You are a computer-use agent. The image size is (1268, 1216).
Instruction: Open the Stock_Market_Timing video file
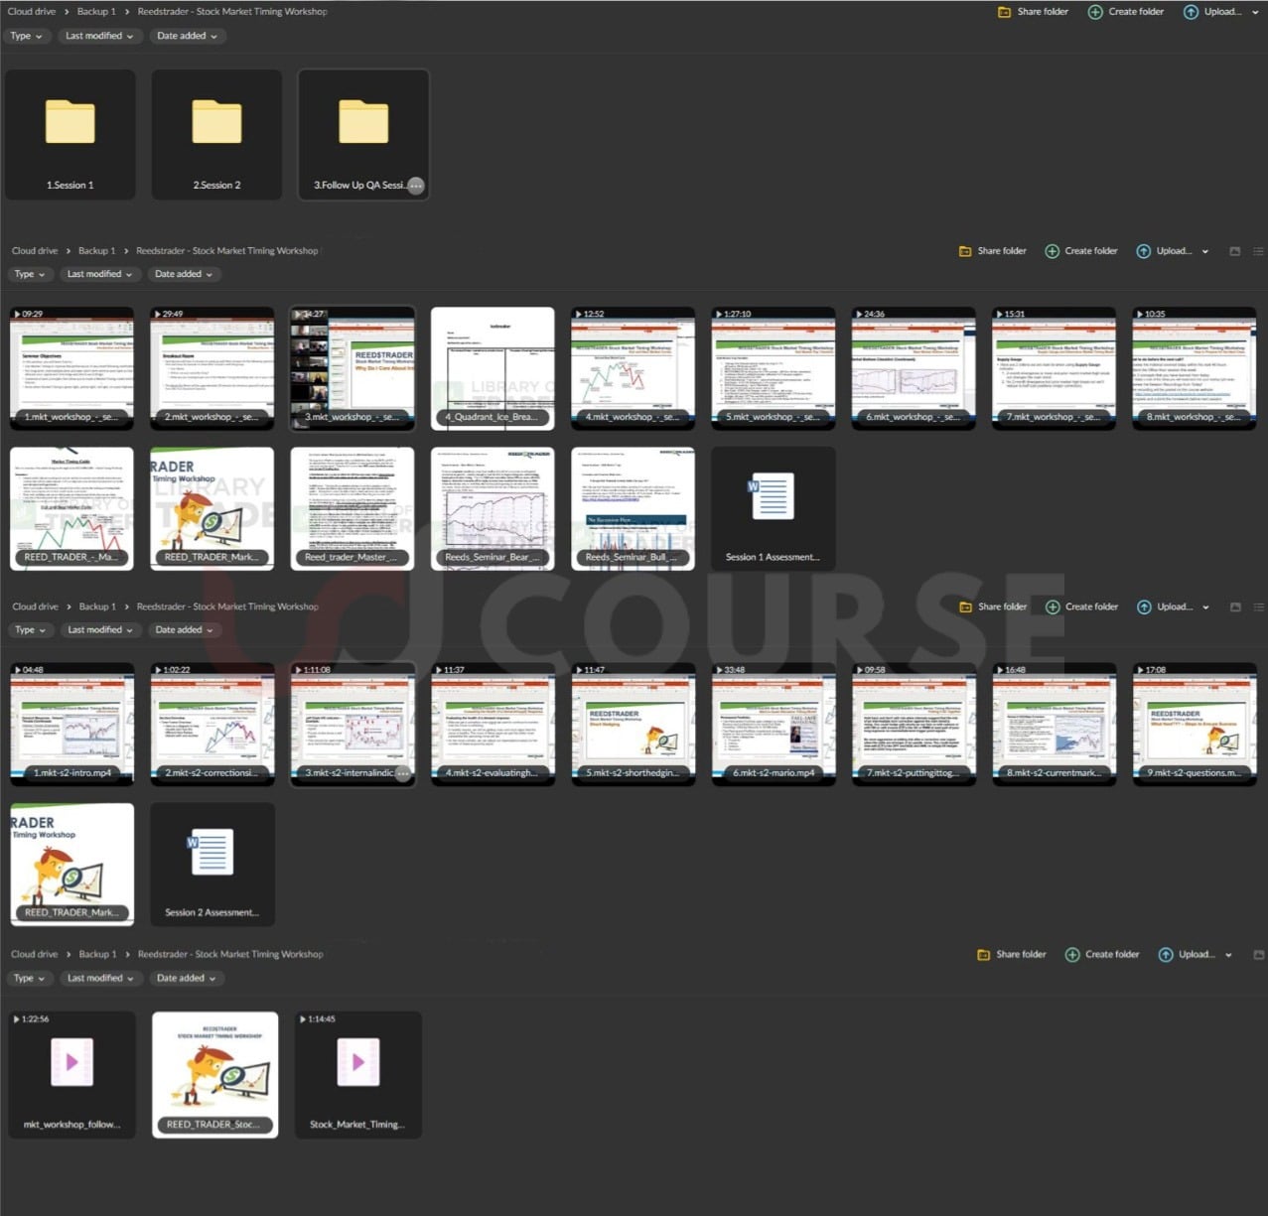[357, 1072]
